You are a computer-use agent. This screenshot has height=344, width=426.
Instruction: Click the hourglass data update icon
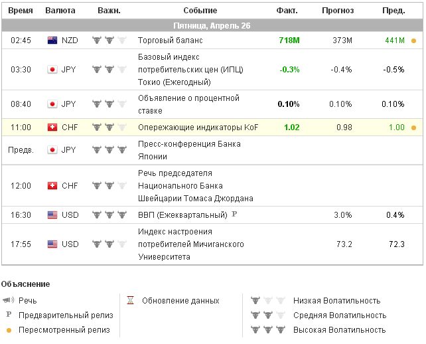coord(130,301)
